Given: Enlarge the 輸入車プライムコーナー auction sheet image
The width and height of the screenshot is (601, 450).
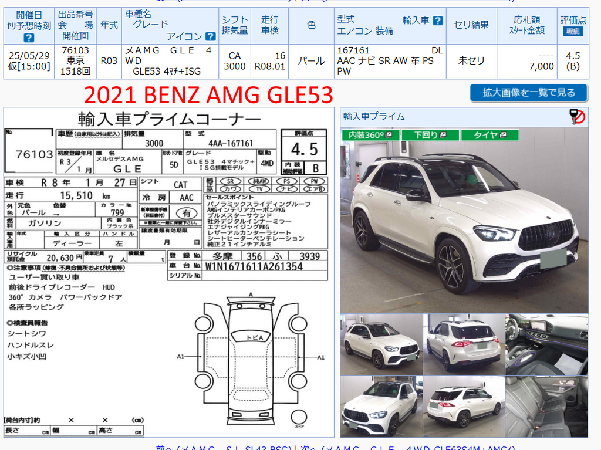Looking at the screenshot, I should (168, 272).
